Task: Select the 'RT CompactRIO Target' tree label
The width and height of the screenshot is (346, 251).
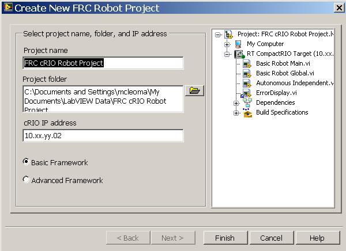Action: [x=290, y=54]
